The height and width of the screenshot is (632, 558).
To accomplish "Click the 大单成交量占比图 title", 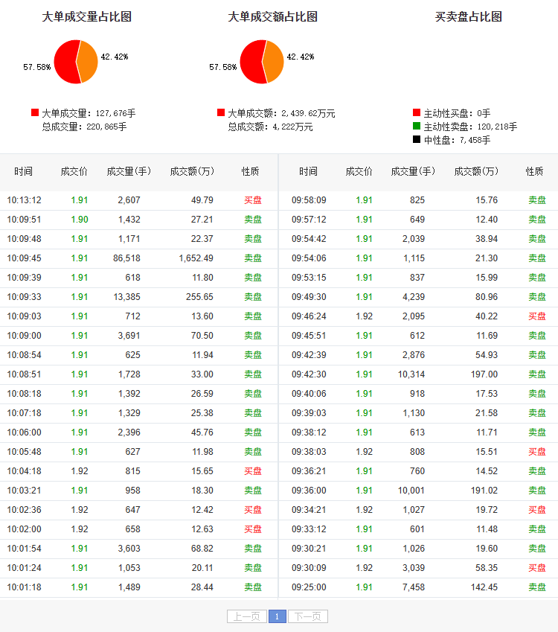I will click(87, 16).
